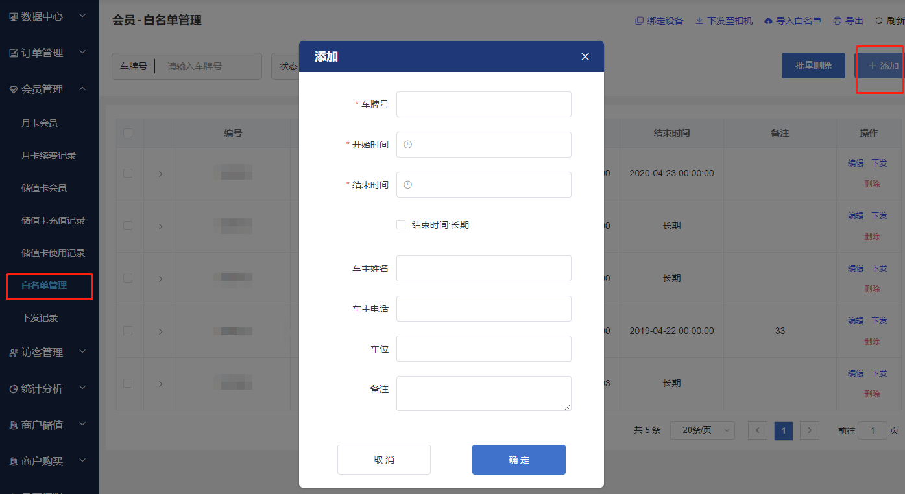The image size is (905, 494).
Task: Open 储值卡使用记录 menu item
Action: coord(53,253)
